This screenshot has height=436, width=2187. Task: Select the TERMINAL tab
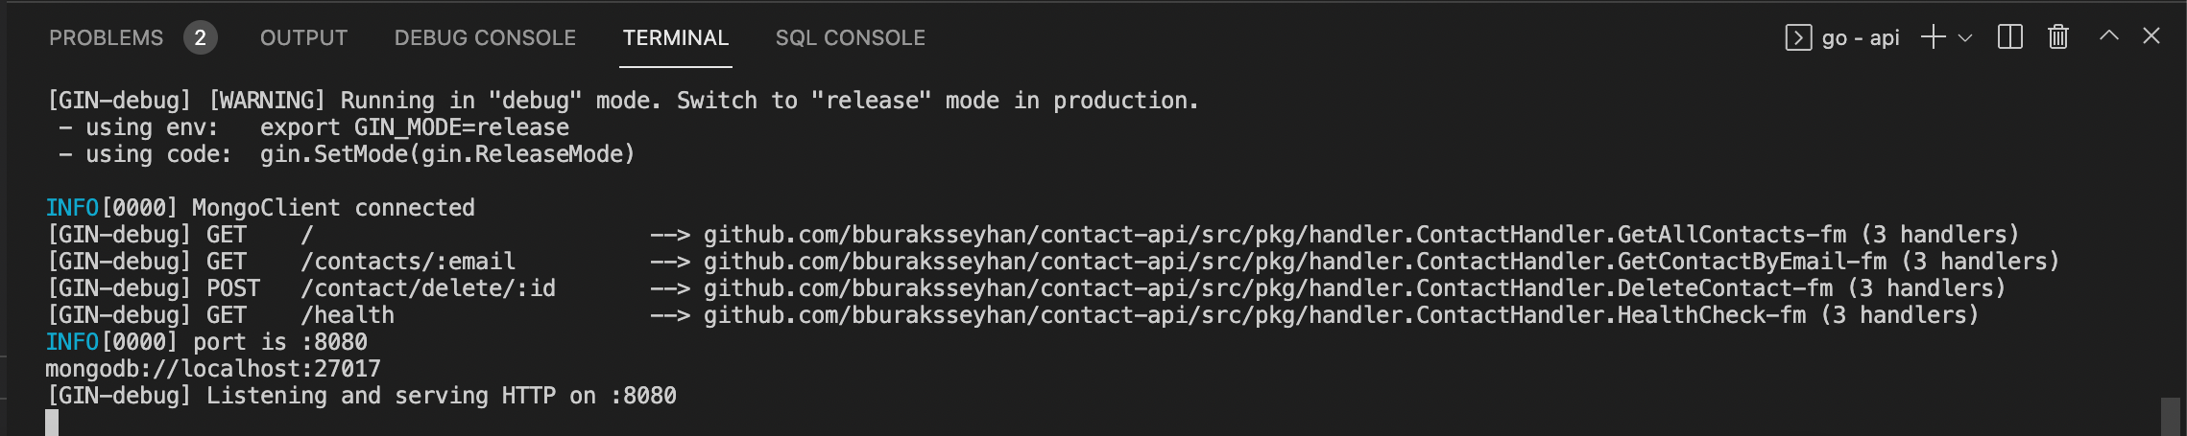tap(675, 38)
